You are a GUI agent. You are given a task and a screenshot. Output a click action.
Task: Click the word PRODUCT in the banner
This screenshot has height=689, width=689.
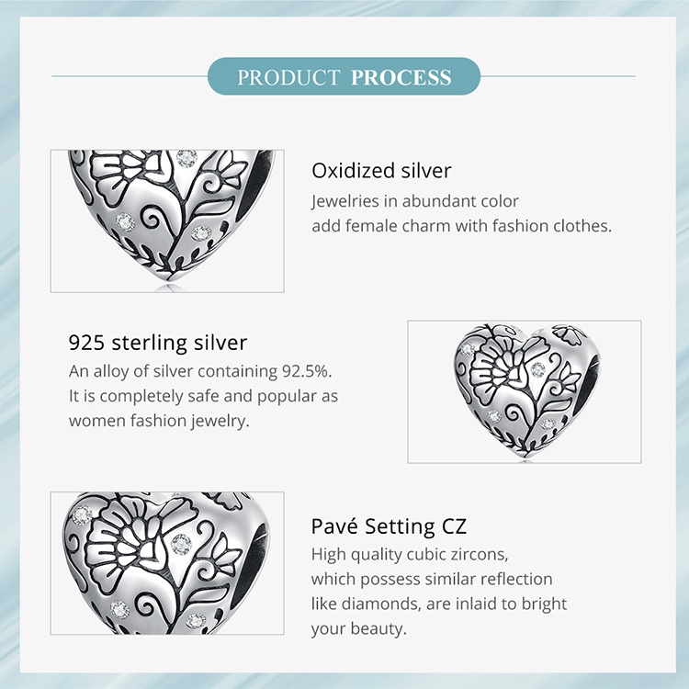tap(288, 77)
